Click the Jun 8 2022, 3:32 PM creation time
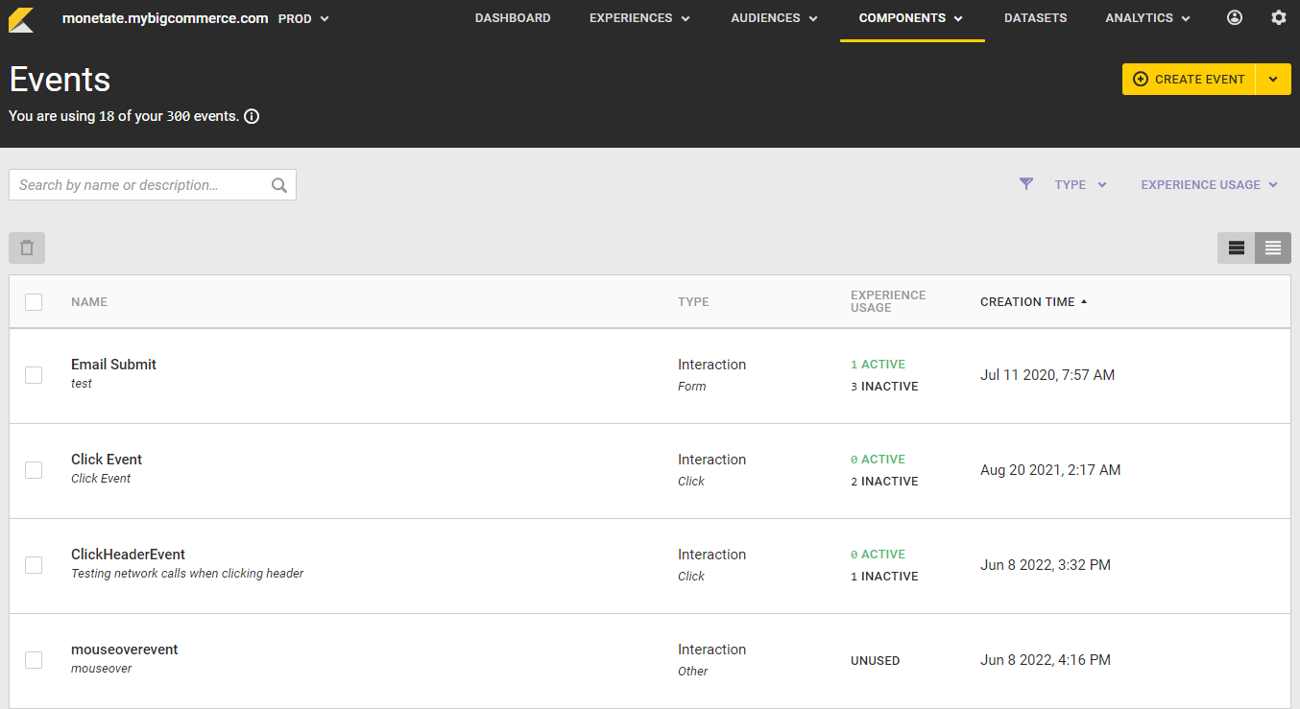The width and height of the screenshot is (1300, 709). tap(1046, 565)
